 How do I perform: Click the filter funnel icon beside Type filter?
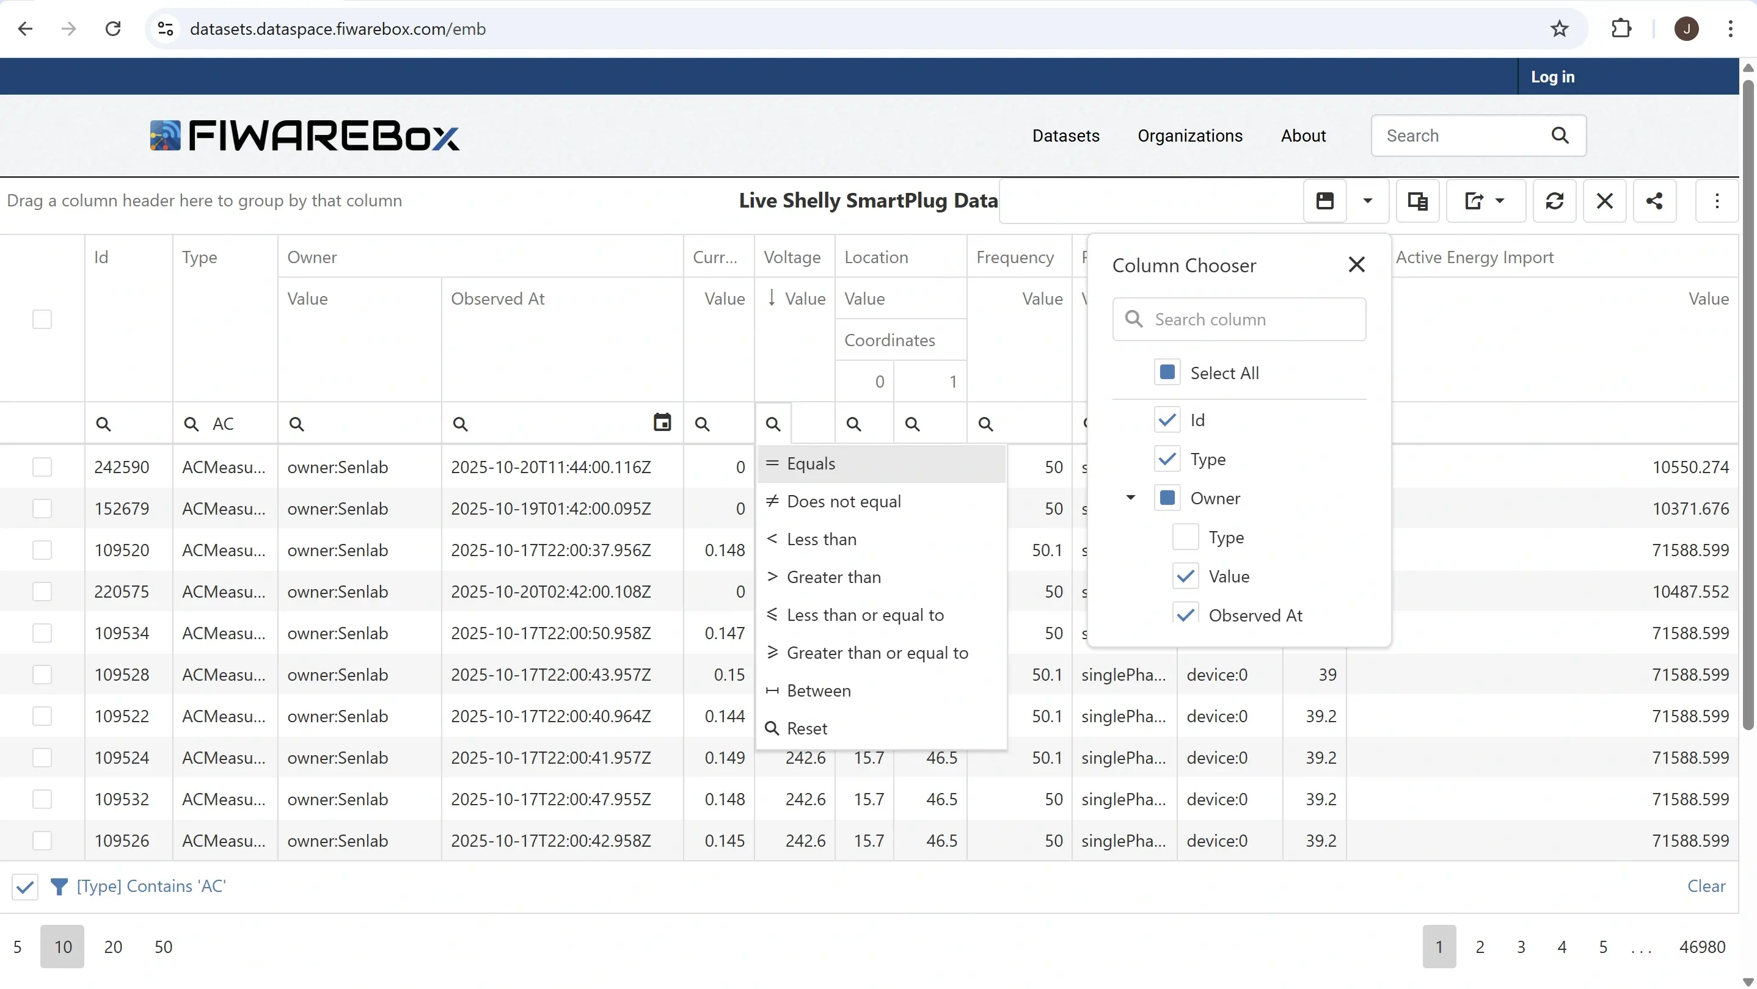pos(59,886)
